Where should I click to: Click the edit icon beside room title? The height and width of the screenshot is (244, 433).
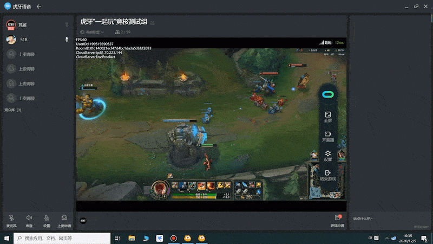point(152,23)
